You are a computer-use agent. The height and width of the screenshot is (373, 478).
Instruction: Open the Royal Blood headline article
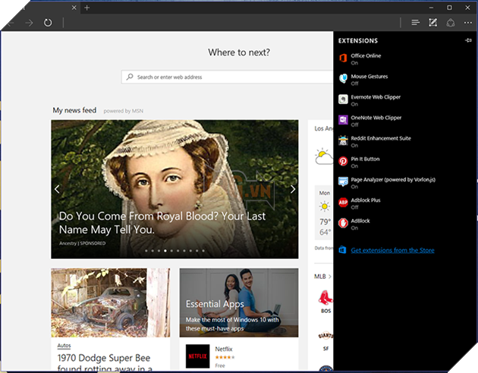click(162, 223)
